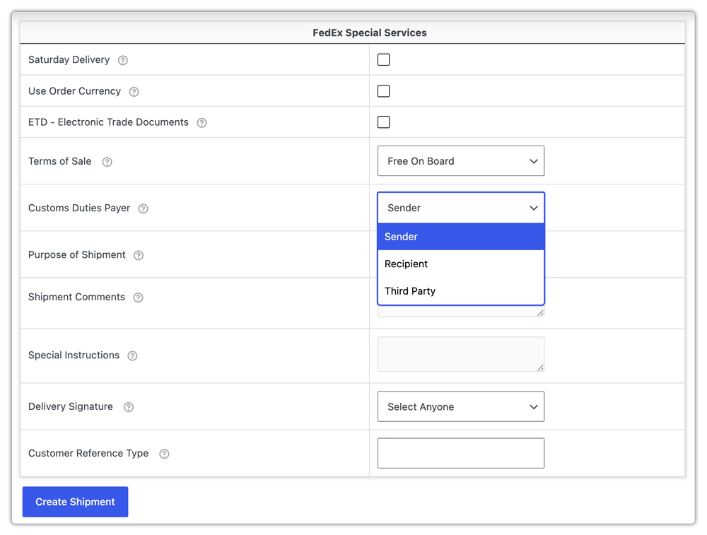Click the Customer Reference Type help icon

click(x=164, y=454)
